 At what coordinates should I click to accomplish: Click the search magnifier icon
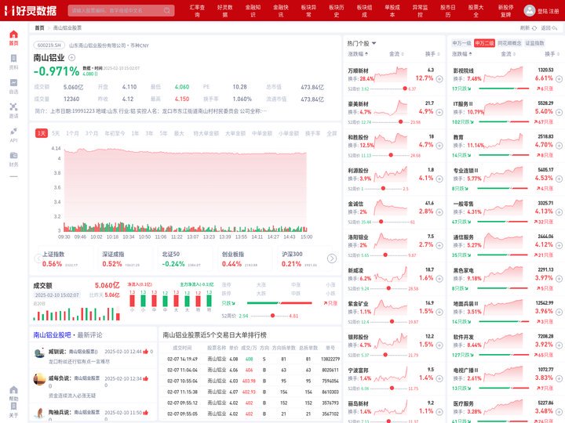[x=167, y=10]
